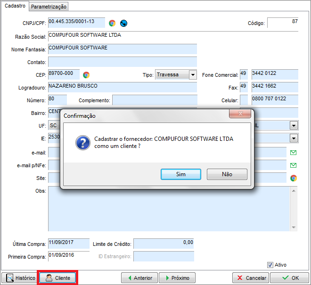The height and width of the screenshot is (285, 311).
Task: Click Fone Comercial area code 49
Action: click(x=244, y=74)
